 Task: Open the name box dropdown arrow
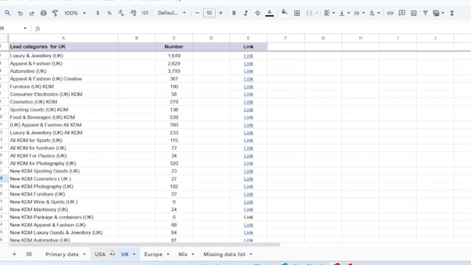point(25,28)
